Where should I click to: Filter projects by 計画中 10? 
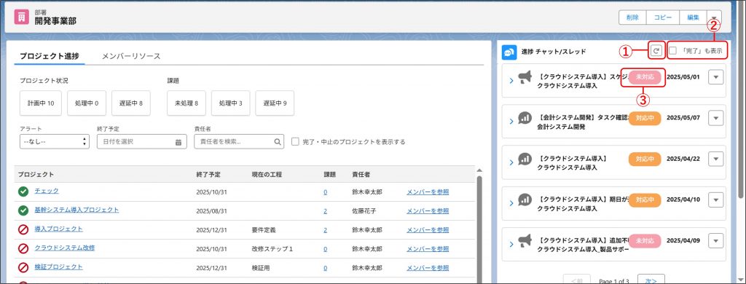[41, 103]
